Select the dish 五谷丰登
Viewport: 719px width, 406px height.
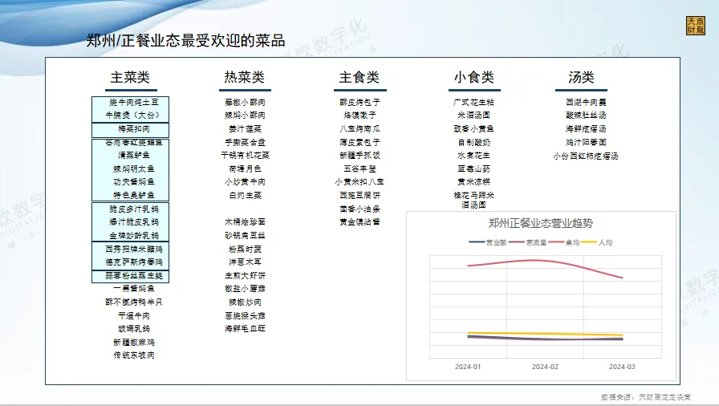coord(359,169)
